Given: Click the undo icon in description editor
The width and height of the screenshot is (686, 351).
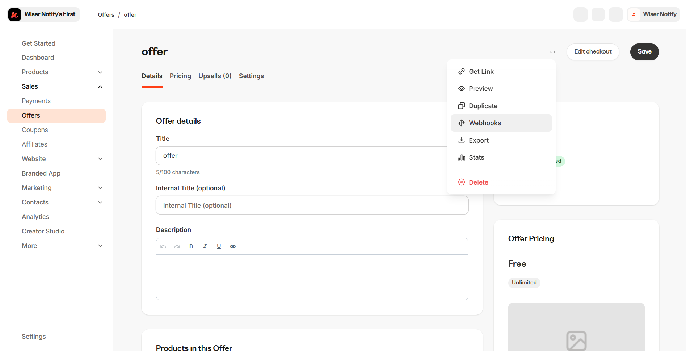Looking at the screenshot, I should click(163, 246).
